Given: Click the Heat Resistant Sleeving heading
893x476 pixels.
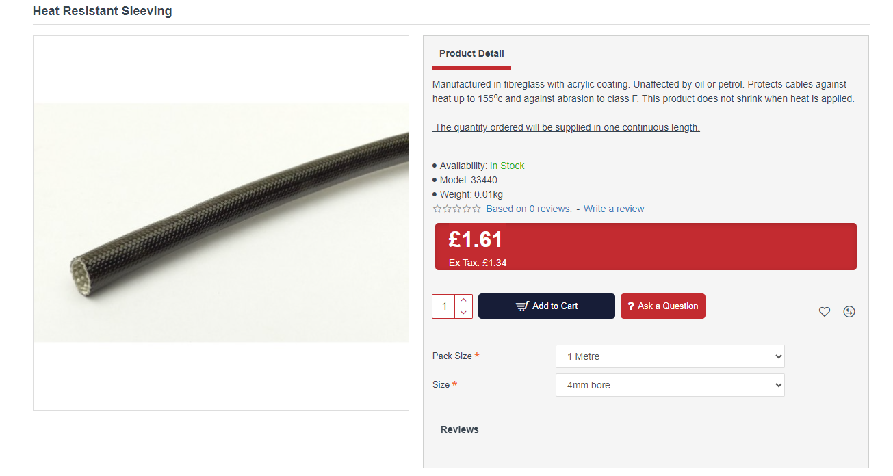Looking at the screenshot, I should (x=103, y=11).
